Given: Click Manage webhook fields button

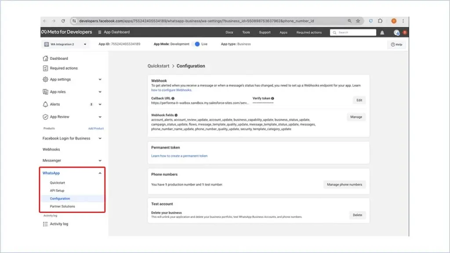Looking at the screenshot, I should (x=356, y=117).
